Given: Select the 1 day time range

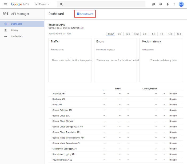Looking at the screenshot, I should coord(136,34).
